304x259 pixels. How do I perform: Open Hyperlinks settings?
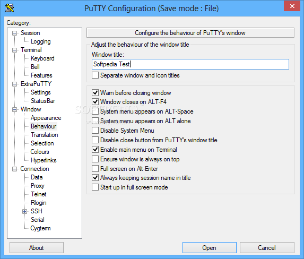44,160
